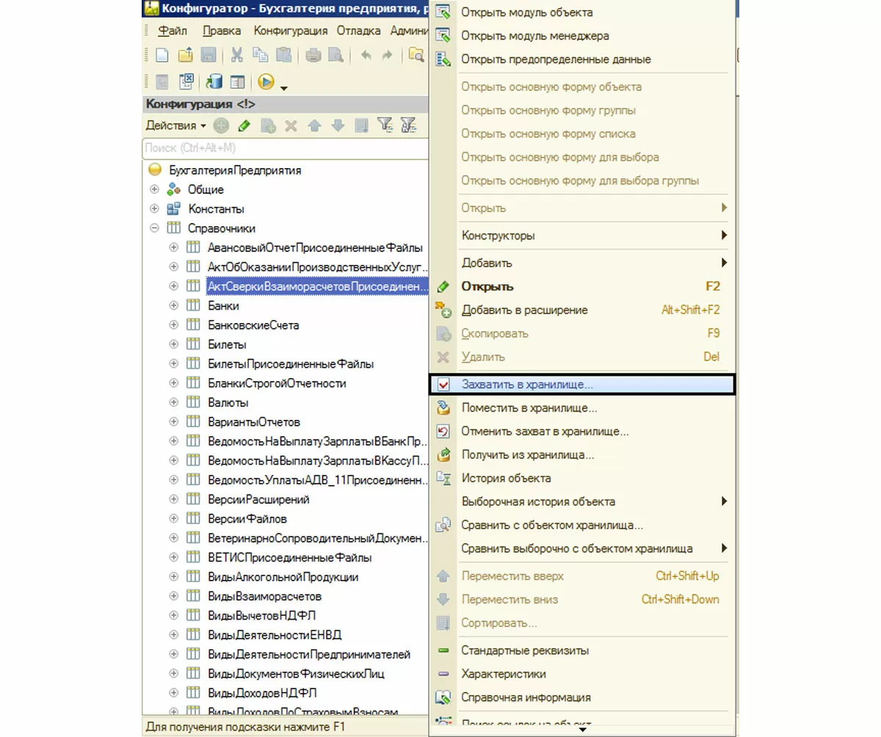The height and width of the screenshot is (737, 881).
Task: Open the Файл menu
Action: tap(173, 31)
